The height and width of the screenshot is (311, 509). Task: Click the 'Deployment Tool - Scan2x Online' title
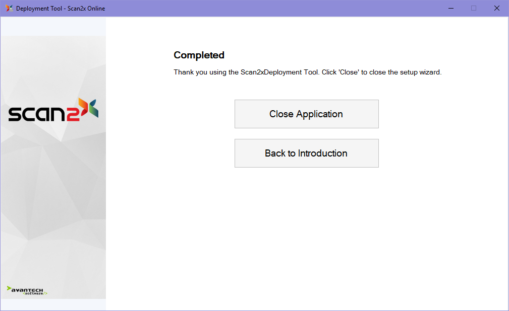61,9
